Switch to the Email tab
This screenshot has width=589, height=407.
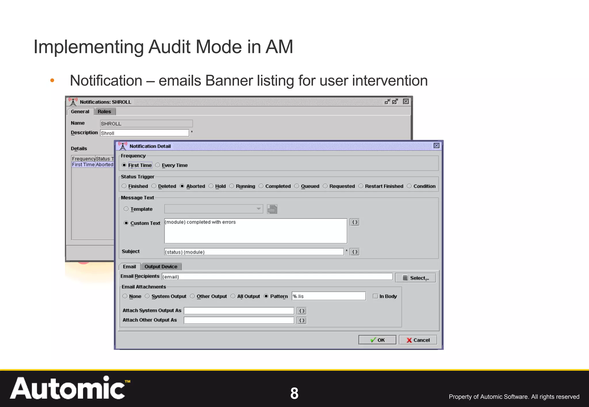click(x=129, y=267)
